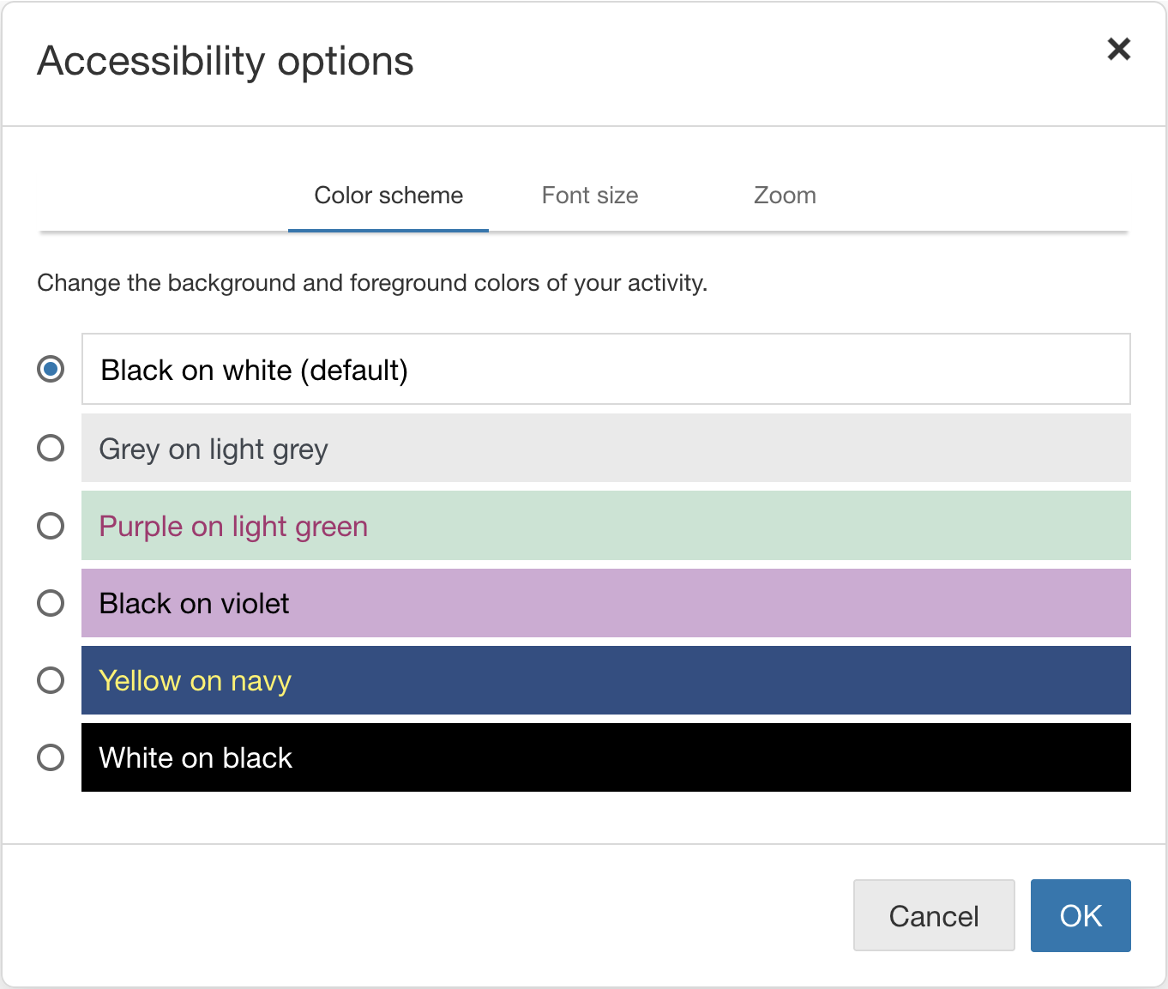Switch to the Font size tab

tap(589, 196)
